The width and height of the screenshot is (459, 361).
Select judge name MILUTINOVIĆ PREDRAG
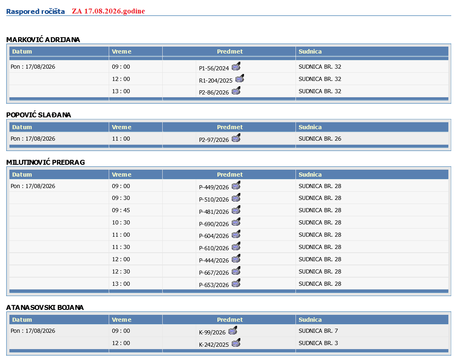point(45,162)
